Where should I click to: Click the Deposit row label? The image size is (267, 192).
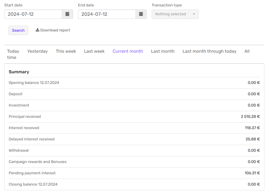pos(15,94)
